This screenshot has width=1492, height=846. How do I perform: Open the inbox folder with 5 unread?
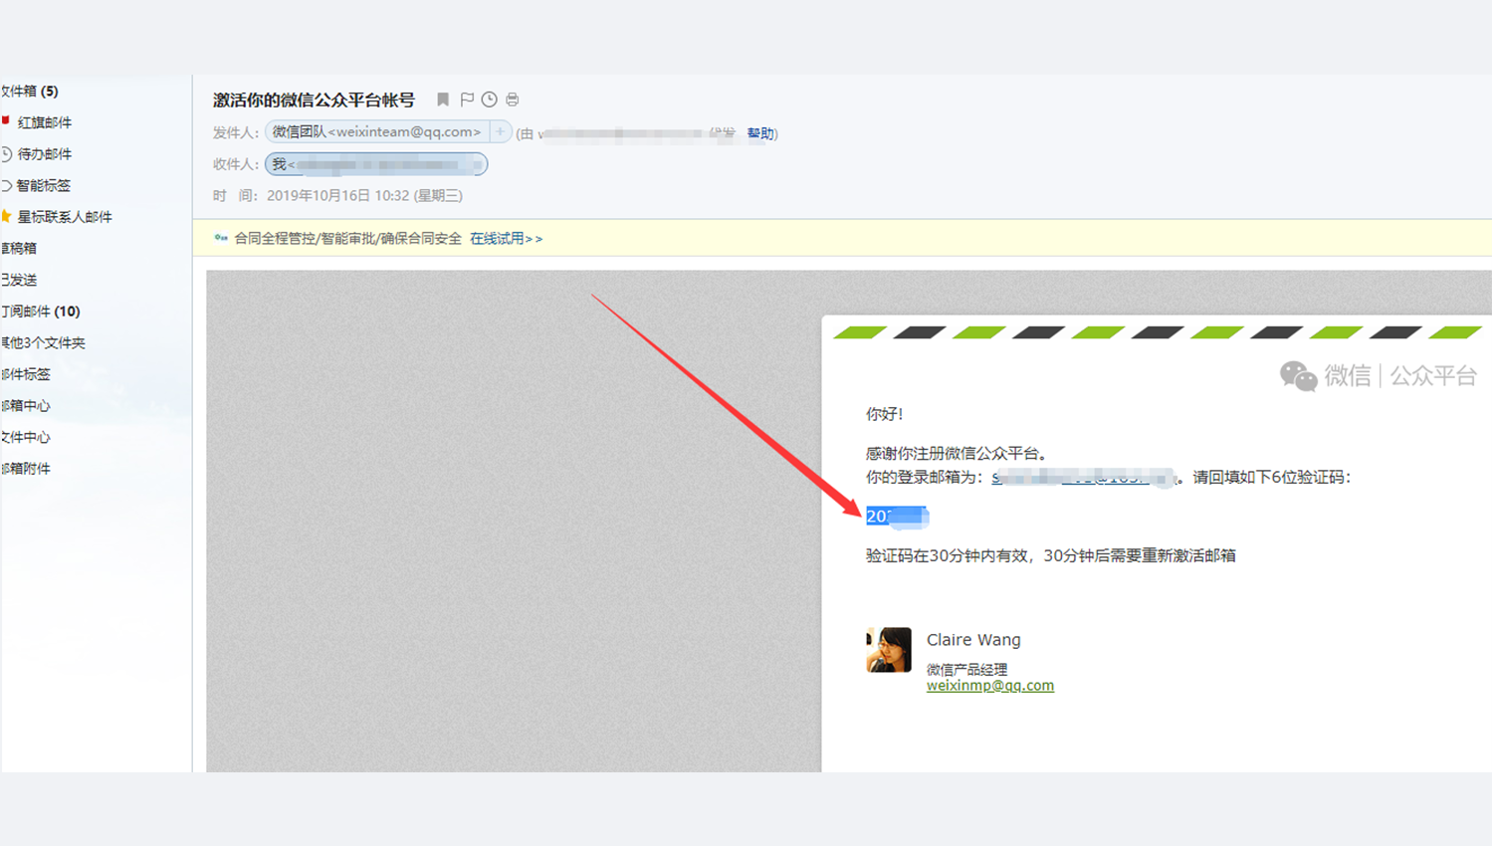tap(30, 91)
